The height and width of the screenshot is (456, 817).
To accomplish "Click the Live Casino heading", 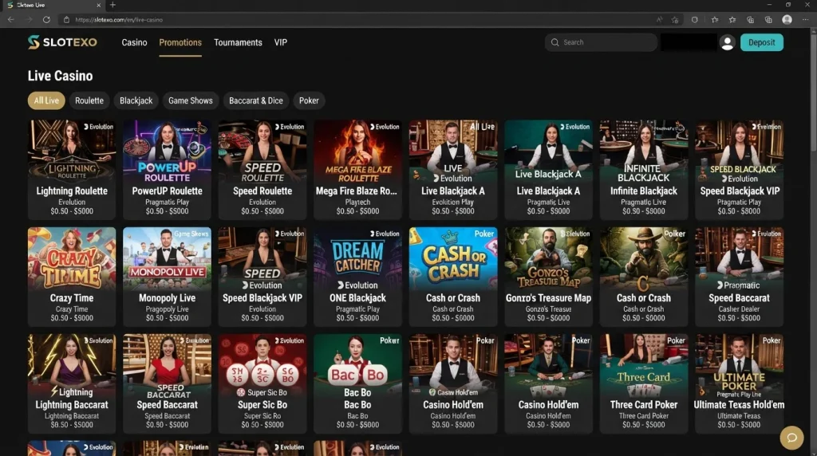I will [x=61, y=76].
